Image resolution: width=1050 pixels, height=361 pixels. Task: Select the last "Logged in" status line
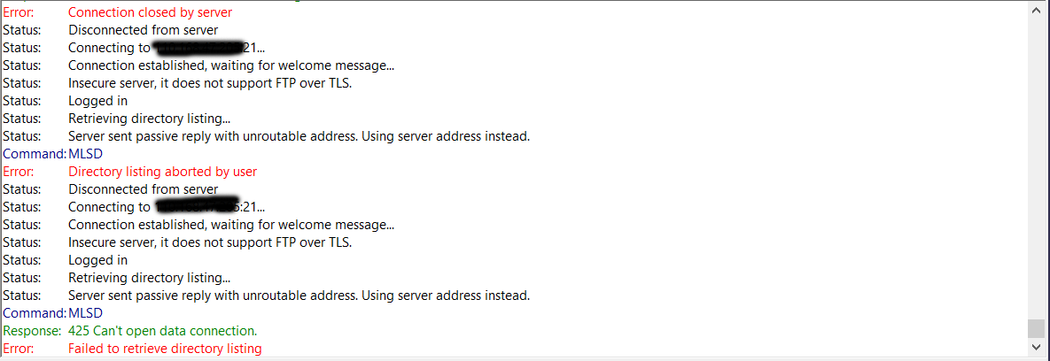[97, 260]
